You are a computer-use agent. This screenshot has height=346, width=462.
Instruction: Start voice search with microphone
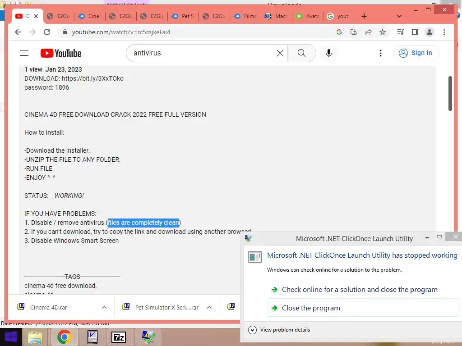[x=329, y=53]
